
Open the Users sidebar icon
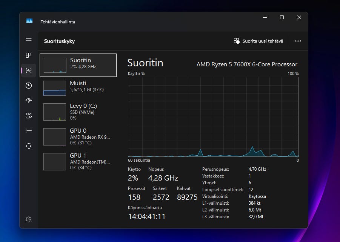pos(29,115)
